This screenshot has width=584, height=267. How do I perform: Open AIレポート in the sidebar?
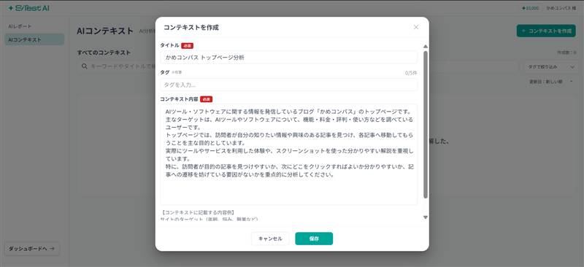click(x=20, y=27)
